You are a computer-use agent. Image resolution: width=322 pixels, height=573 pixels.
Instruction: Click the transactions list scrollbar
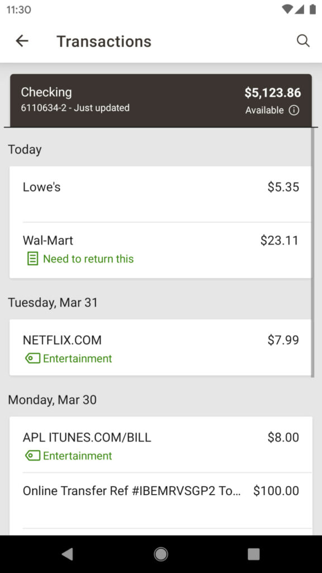pos(312,252)
